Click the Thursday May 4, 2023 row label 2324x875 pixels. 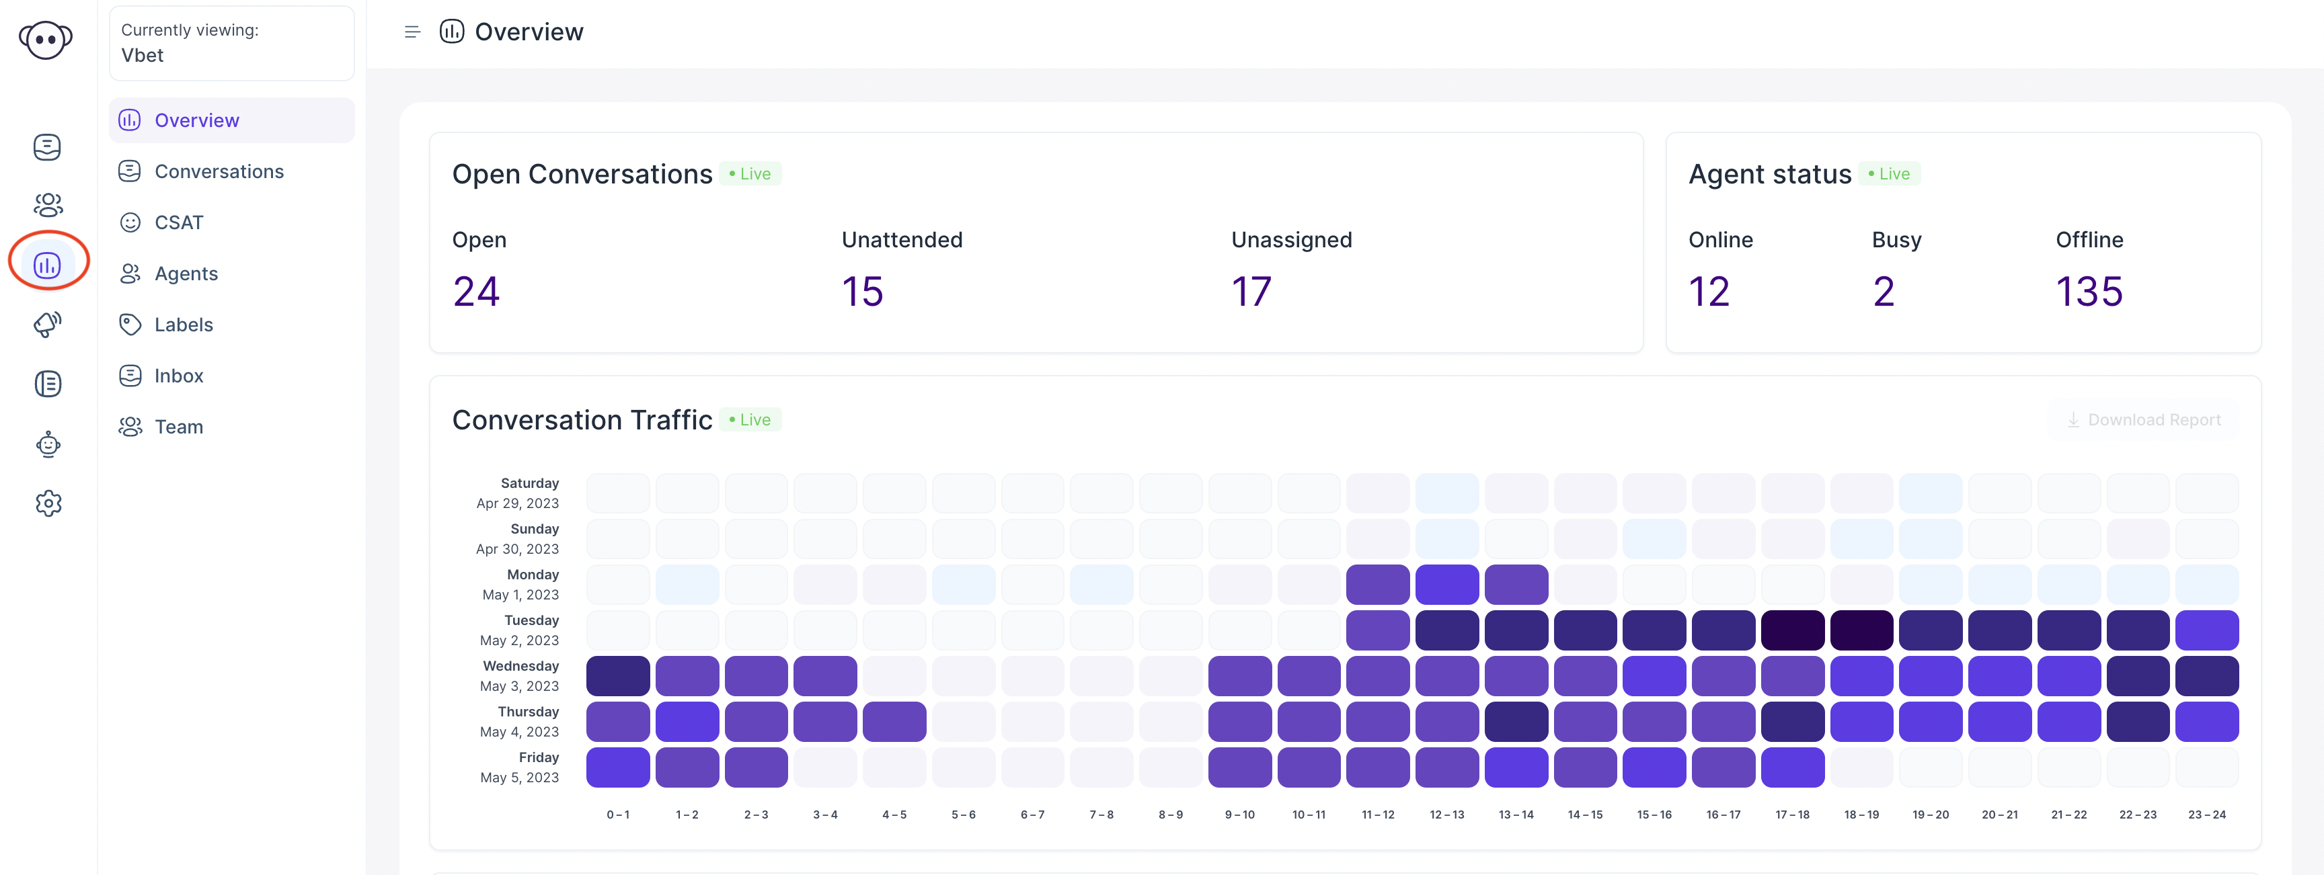coord(520,722)
